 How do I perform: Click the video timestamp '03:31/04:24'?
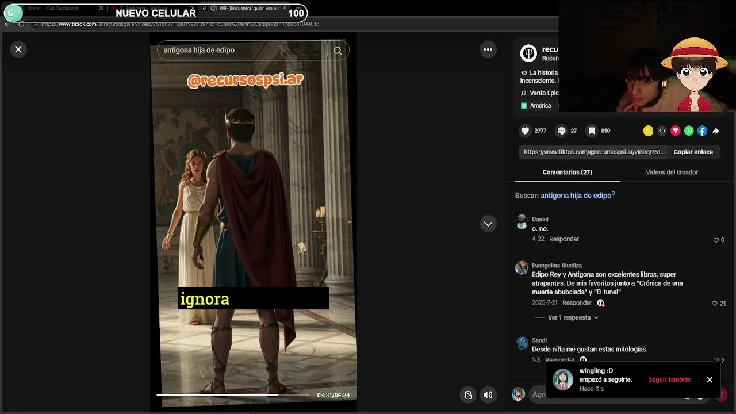click(333, 395)
